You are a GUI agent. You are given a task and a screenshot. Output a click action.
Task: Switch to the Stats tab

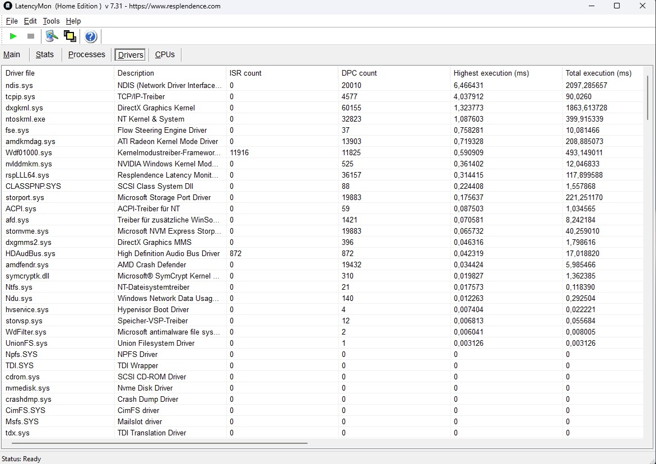click(45, 54)
